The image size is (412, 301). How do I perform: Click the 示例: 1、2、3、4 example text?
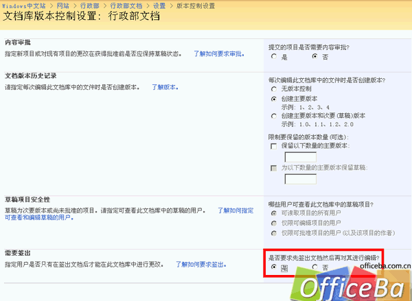(306, 108)
